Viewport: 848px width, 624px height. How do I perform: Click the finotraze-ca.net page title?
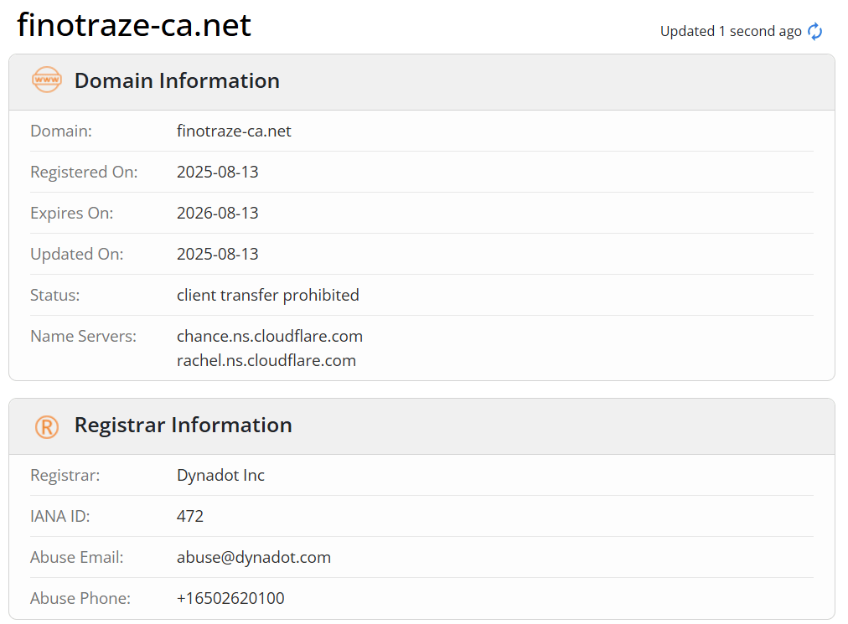tap(134, 25)
